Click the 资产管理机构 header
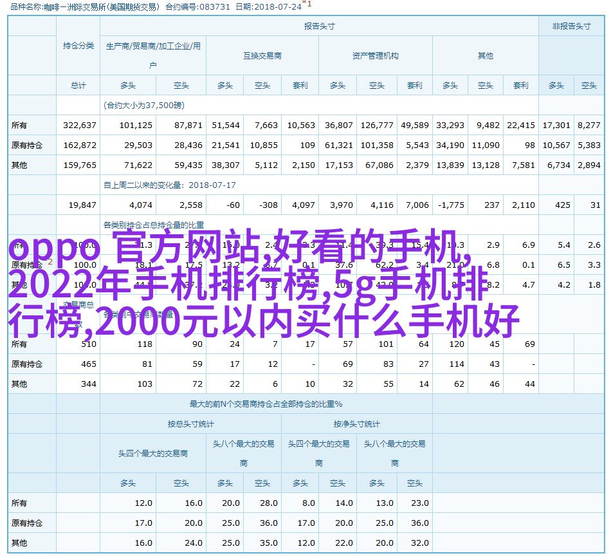This screenshot has width=611, height=558. point(375,56)
